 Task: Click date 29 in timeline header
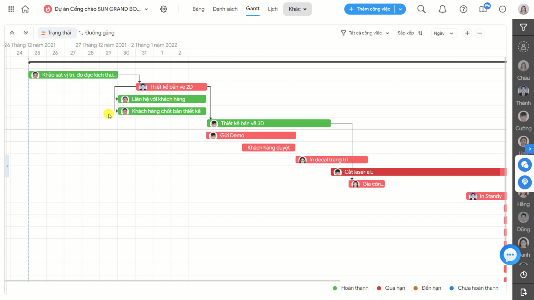108,53
